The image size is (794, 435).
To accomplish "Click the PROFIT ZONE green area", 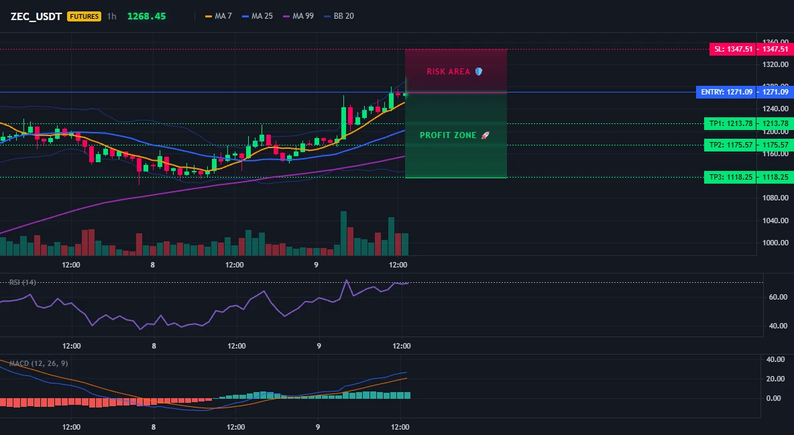I will (x=456, y=135).
